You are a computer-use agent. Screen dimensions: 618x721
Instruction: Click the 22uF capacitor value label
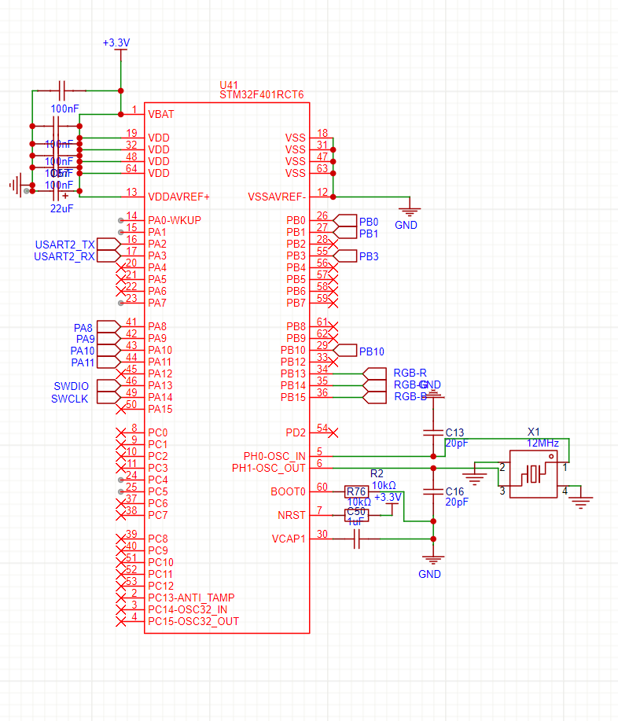coord(63,208)
